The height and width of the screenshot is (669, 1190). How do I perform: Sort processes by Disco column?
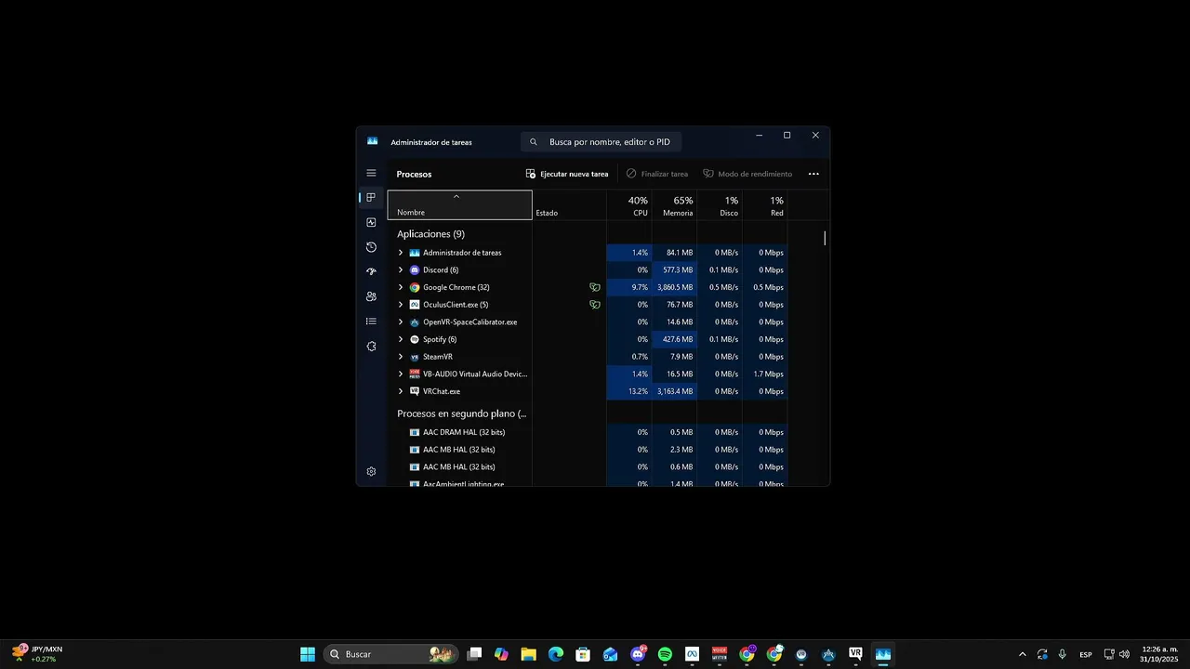coord(721,205)
